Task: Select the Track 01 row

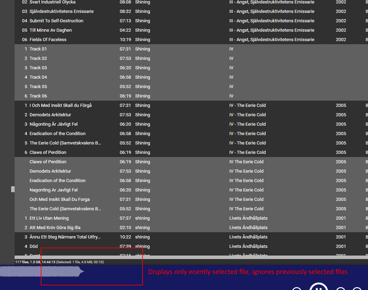Action: tap(191, 49)
